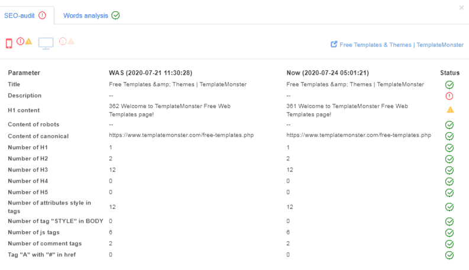Viewport: 469px width, 270px height.
Task: Click the Parameter column header
Action: tap(24, 73)
